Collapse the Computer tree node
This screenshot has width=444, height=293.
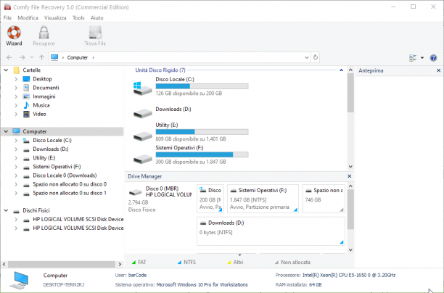6,131
